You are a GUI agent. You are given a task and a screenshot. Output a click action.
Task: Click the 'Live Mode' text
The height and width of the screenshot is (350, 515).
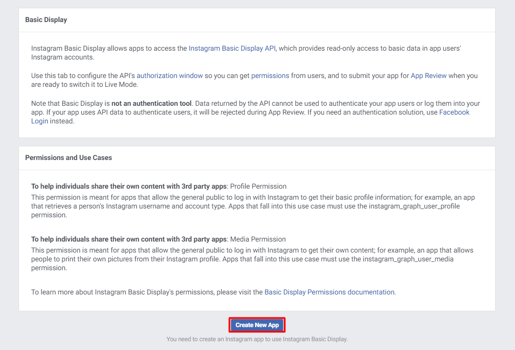(122, 85)
